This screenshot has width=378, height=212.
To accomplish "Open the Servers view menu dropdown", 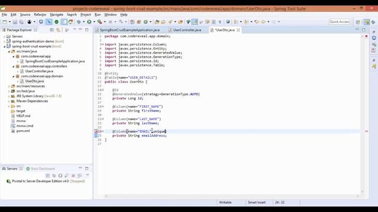I will click(x=87, y=175).
